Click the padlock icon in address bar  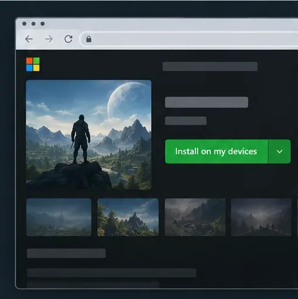pos(89,39)
